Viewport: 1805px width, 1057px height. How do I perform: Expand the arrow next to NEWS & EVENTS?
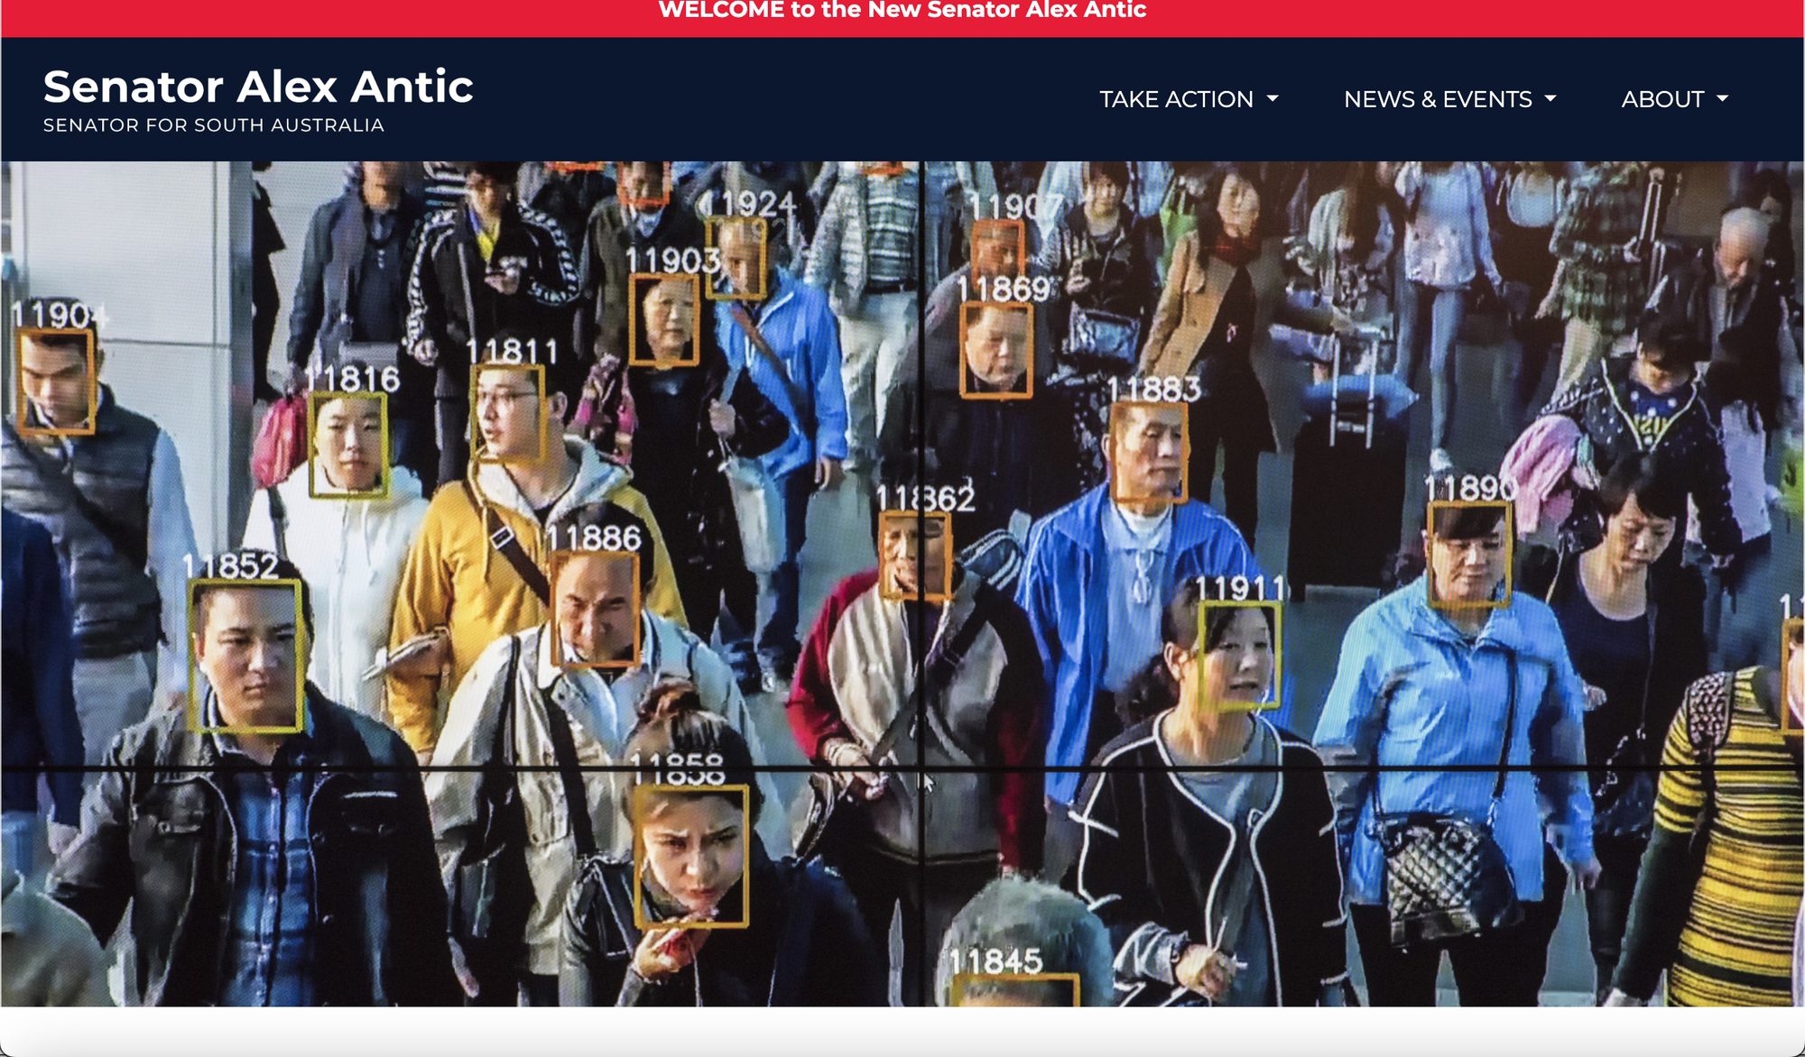(x=1550, y=98)
